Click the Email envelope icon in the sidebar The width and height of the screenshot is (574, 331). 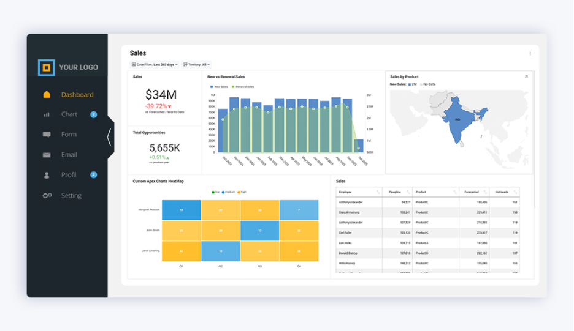point(47,155)
